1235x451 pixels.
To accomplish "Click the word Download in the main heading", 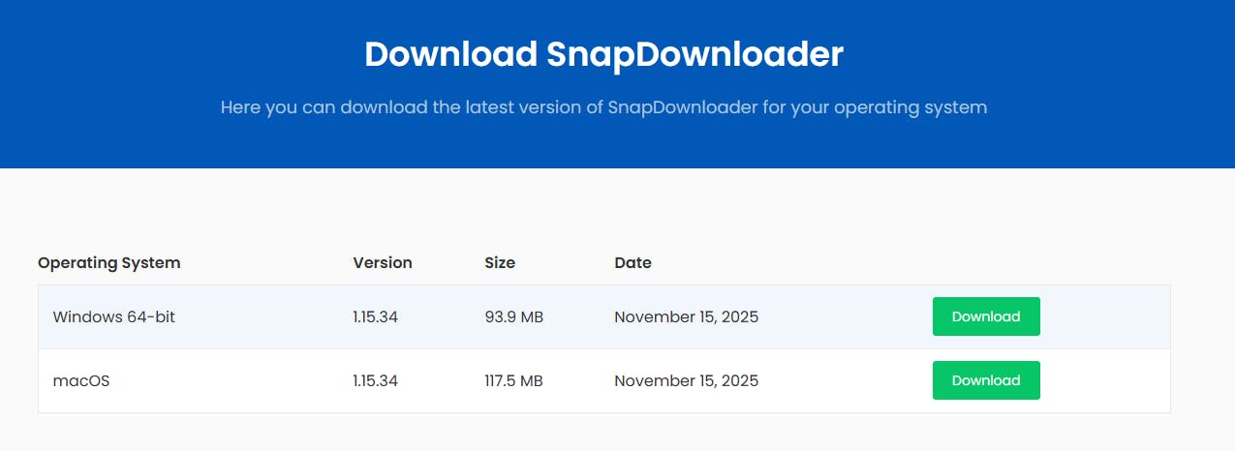I will (450, 54).
